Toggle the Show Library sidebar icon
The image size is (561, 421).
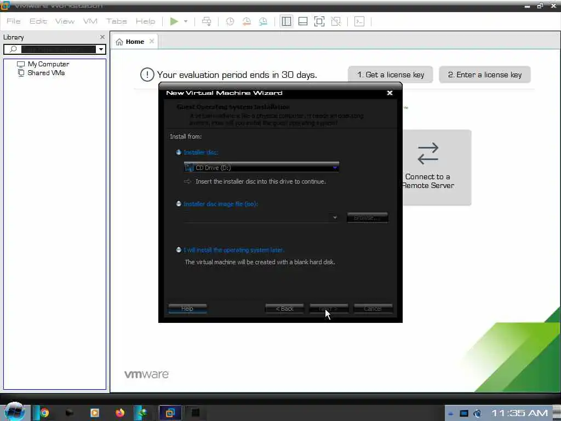[286, 21]
